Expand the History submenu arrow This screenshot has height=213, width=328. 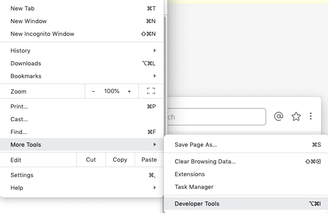tap(155, 50)
